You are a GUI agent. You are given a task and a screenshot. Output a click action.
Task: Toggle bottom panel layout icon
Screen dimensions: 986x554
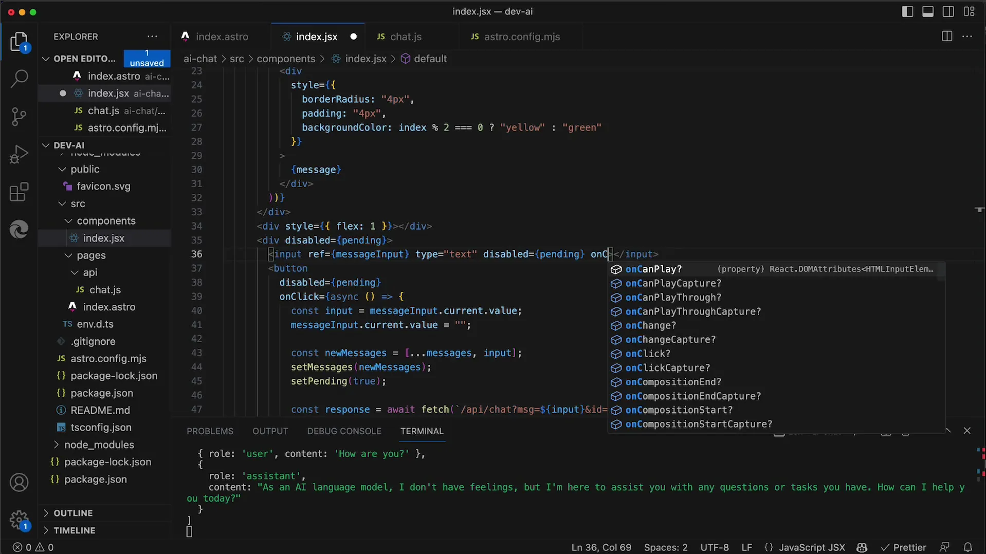(928, 11)
